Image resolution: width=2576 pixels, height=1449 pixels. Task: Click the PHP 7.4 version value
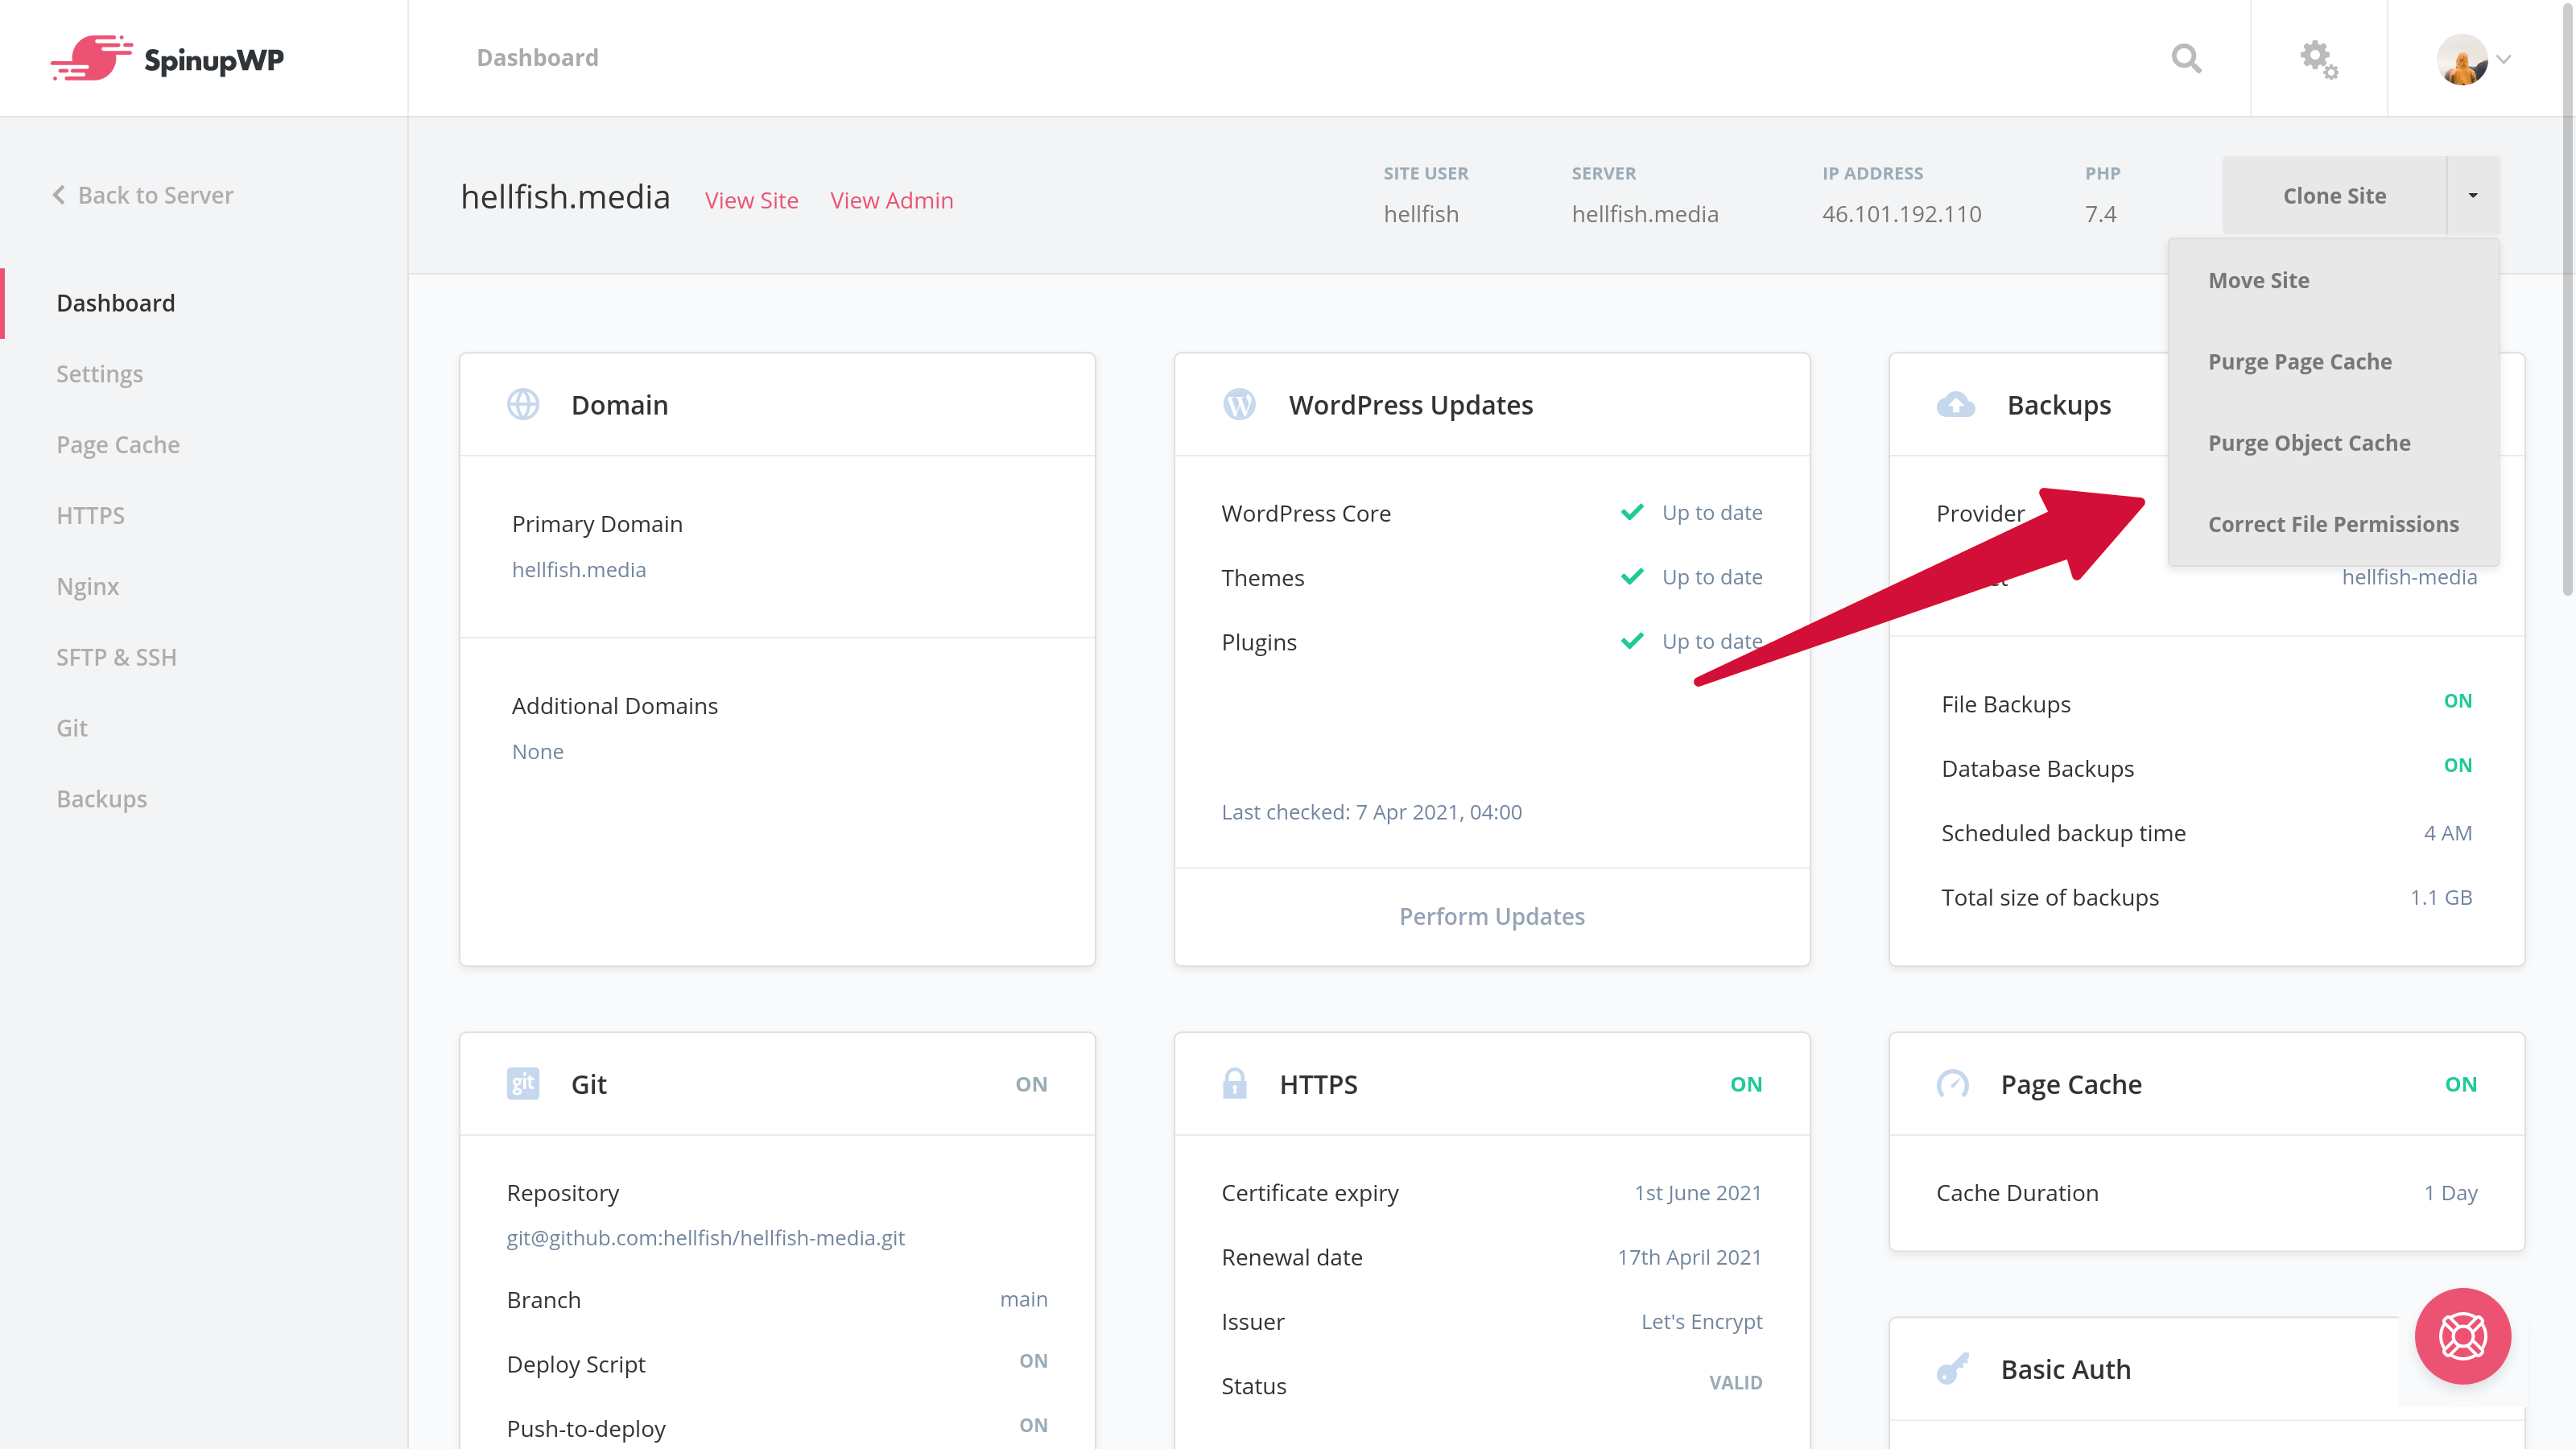(x=2100, y=214)
